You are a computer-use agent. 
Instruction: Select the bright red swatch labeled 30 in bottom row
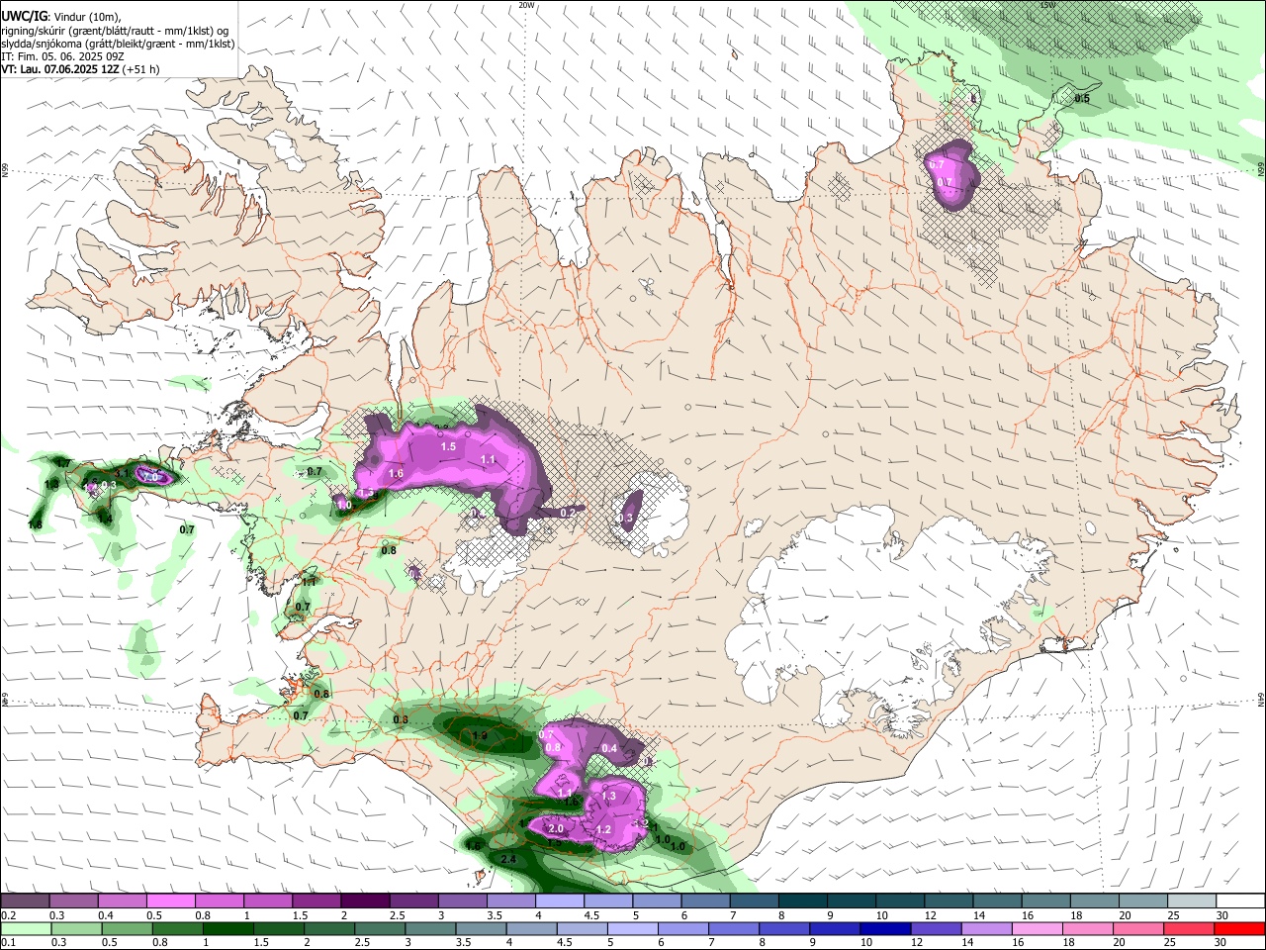click(x=1238, y=929)
